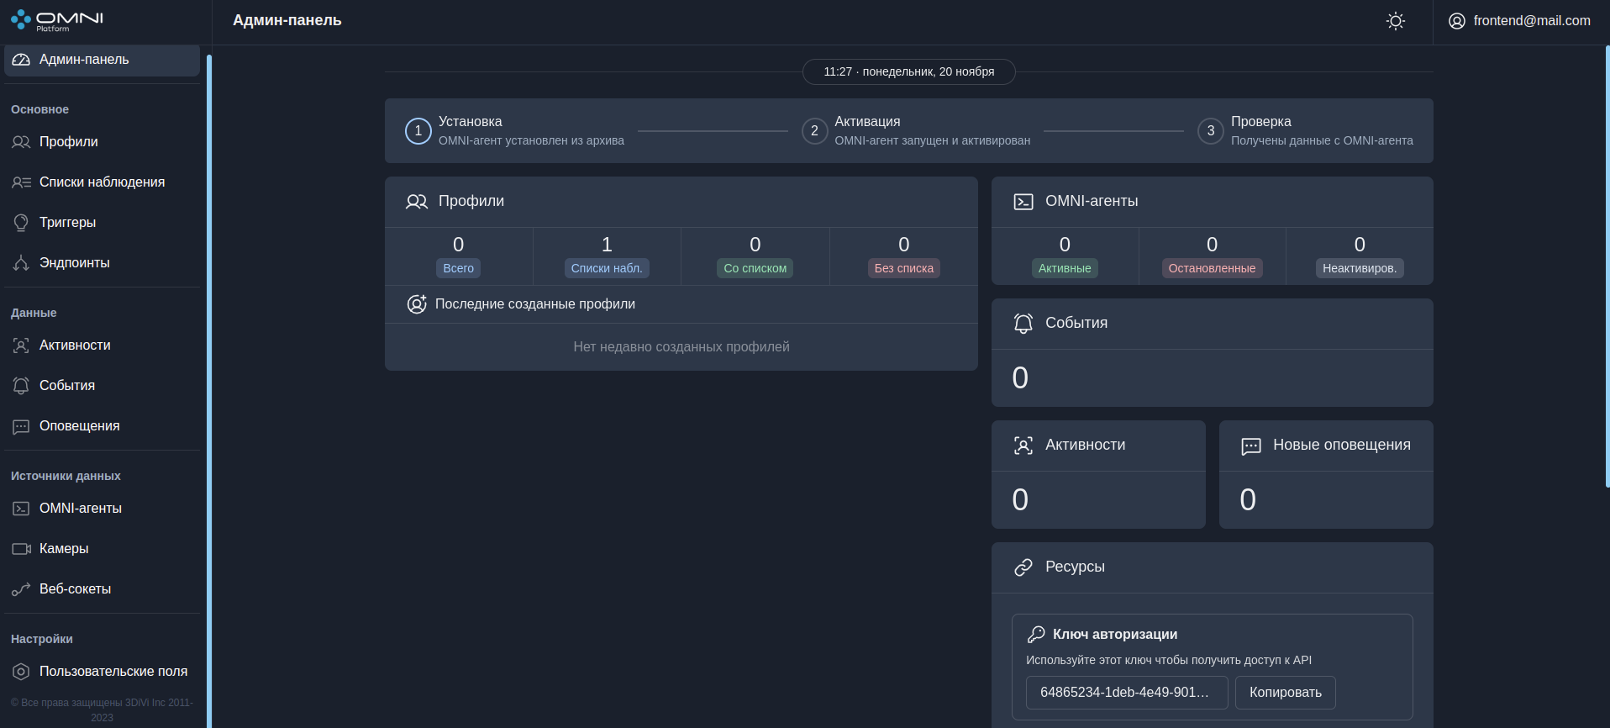Screen dimensions: 1610x728
Task: Click the Без списка badge
Action: (x=904, y=268)
